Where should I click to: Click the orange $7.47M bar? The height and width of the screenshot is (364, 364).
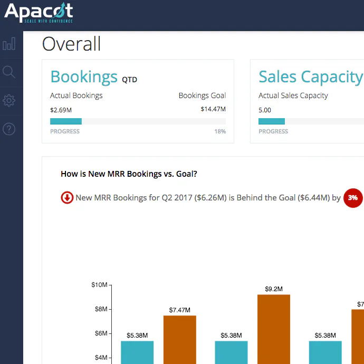180,340
